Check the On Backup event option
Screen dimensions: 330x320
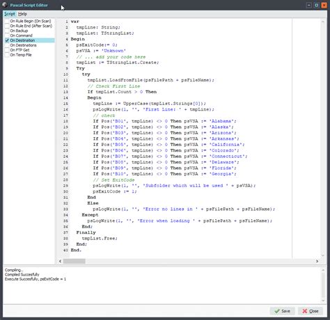coord(7,31)
